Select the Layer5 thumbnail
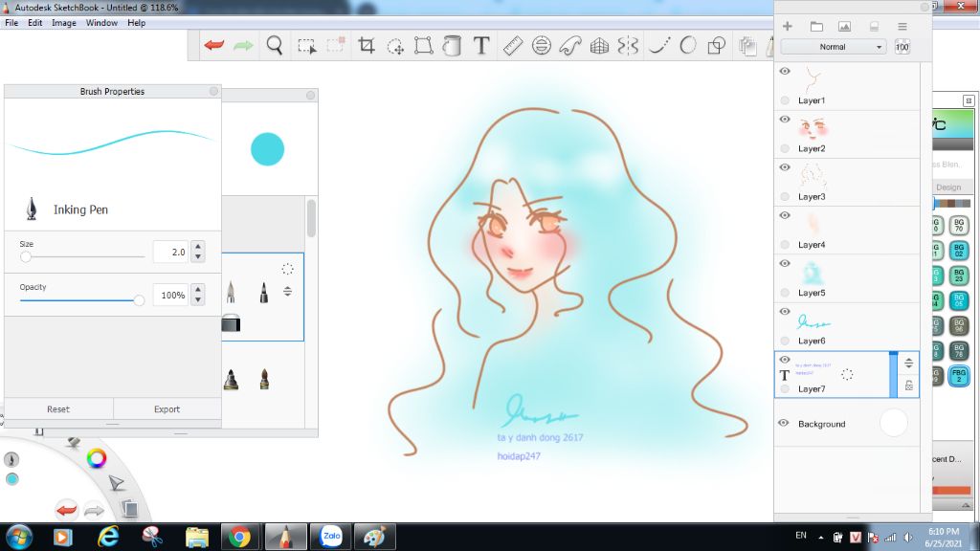 point(812,273)
